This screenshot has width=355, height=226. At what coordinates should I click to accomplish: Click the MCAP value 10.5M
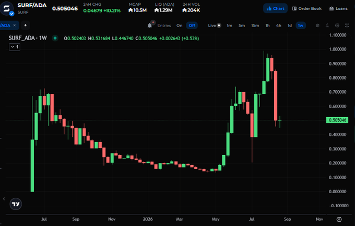tap(137, 10)
